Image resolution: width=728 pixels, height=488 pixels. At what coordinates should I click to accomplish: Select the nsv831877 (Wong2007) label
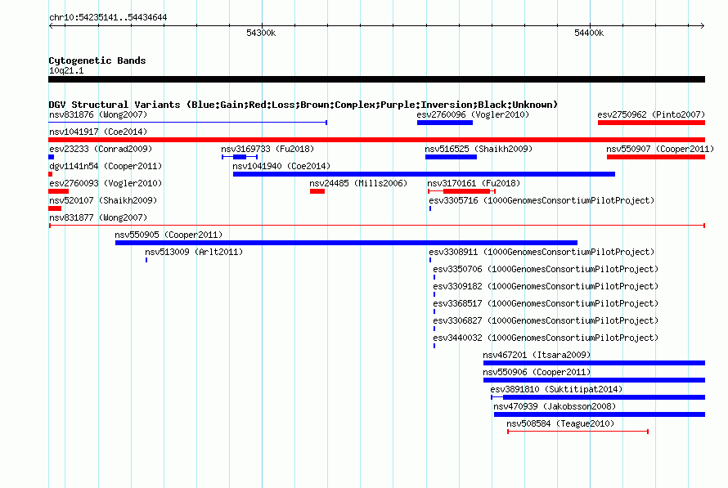tap(98, 217)
